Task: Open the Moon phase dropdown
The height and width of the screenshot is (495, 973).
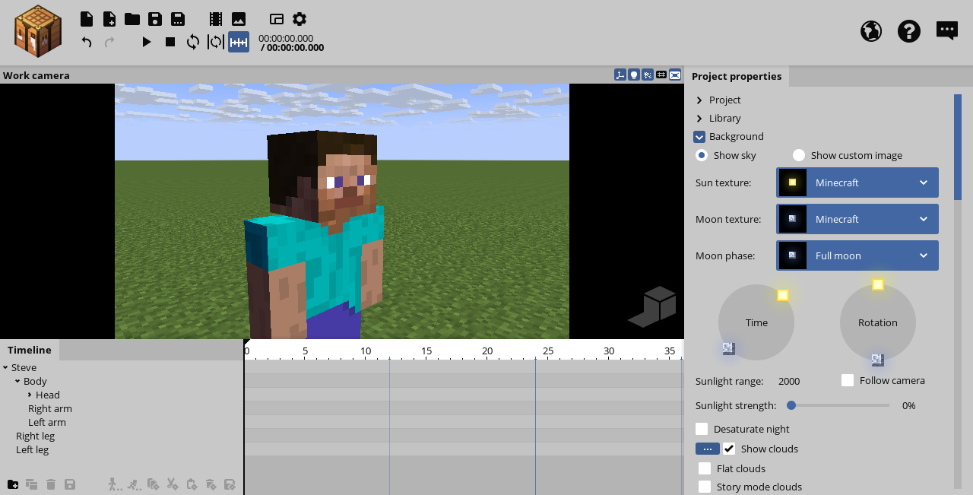Action: pyautogui.click(x=857, y=255)
